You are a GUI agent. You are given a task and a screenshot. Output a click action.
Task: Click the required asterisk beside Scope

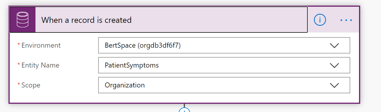19,84
